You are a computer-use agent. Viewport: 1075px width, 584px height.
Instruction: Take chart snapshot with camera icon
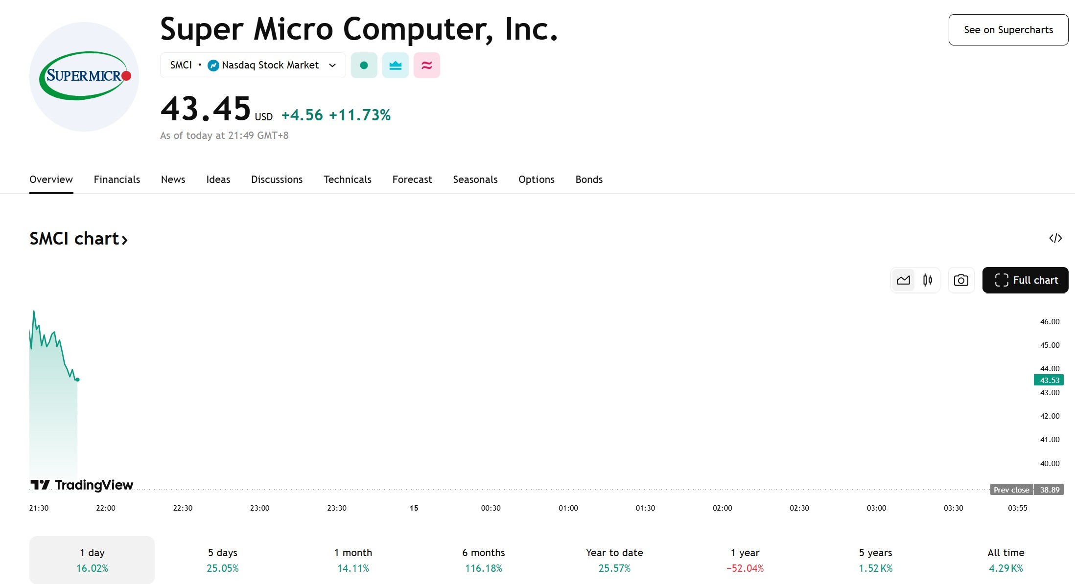(961, 280)
